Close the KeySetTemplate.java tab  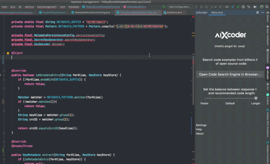[x=68, y=13]
